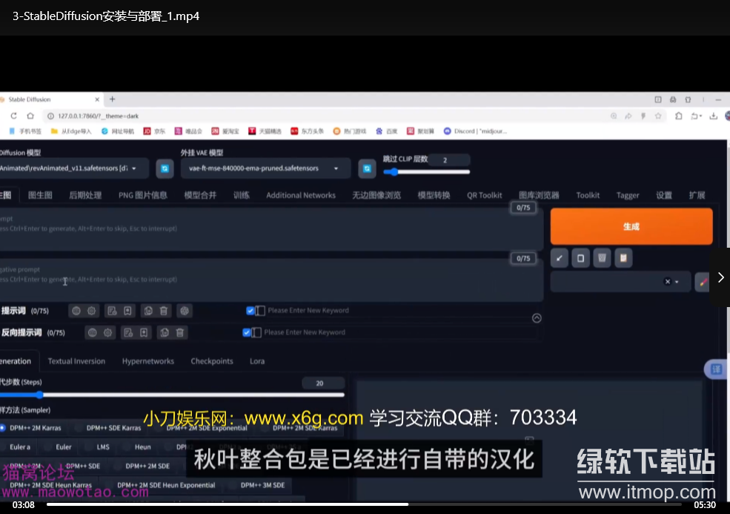Viewport: 730px width, 514px height.
Task: Toggle the checkbox beside 反向提示词 keyword field
Action: point(247,333)
